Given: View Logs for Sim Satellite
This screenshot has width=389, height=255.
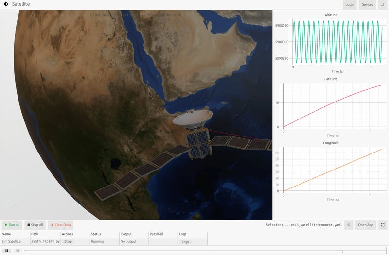Looking at the screenshot, I should (185, 242).
